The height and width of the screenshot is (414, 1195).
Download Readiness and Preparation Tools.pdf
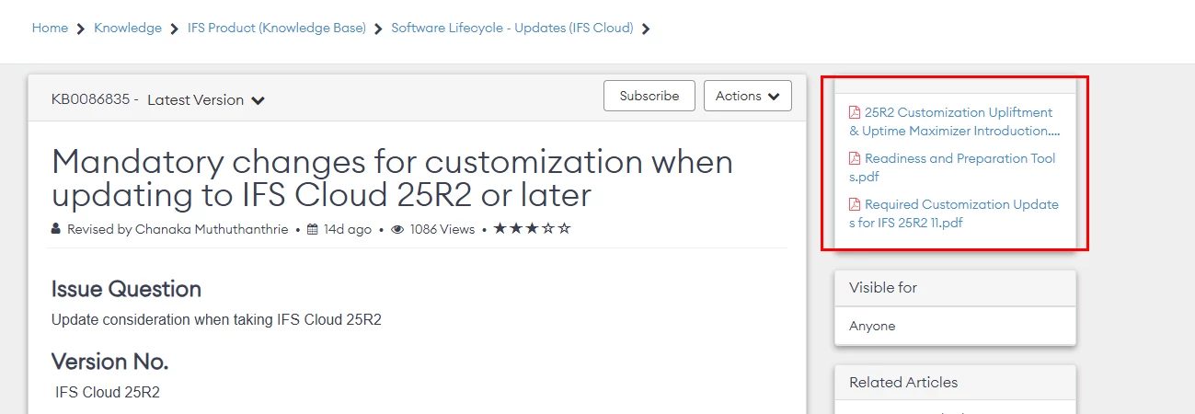(952, 167)
